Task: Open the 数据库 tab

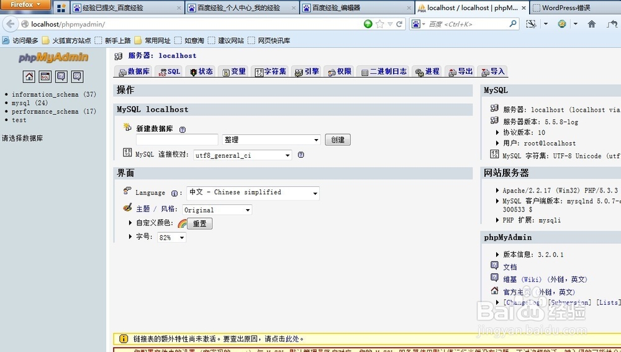Action: click(x=134, y=71)
